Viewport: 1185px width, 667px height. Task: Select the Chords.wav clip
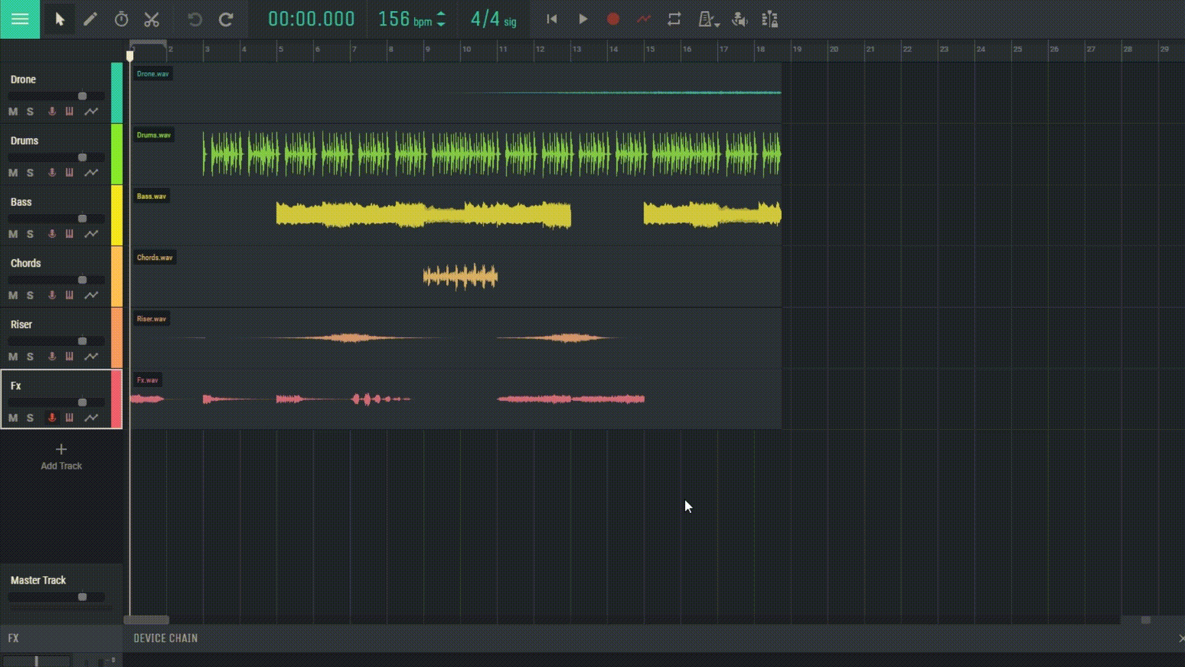coord(459,277)
